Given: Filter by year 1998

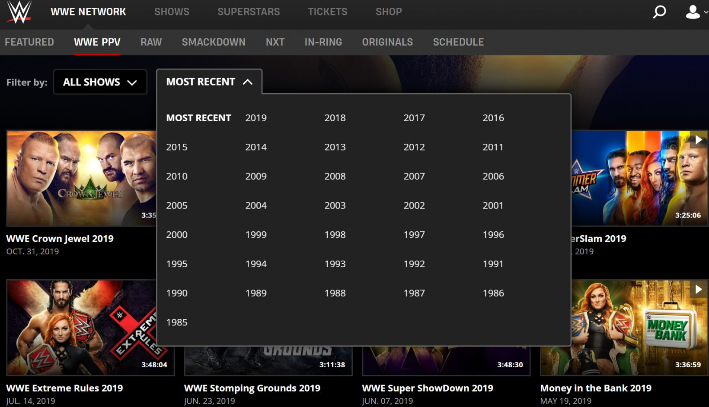Looking at the screenshot, I should pyautogui.click(x=335, y=235).
